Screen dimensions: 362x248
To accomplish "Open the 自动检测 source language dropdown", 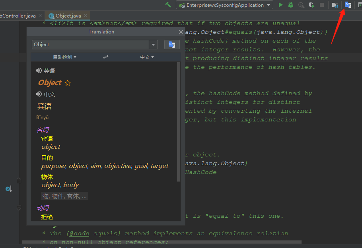I will tap(64, 57).
